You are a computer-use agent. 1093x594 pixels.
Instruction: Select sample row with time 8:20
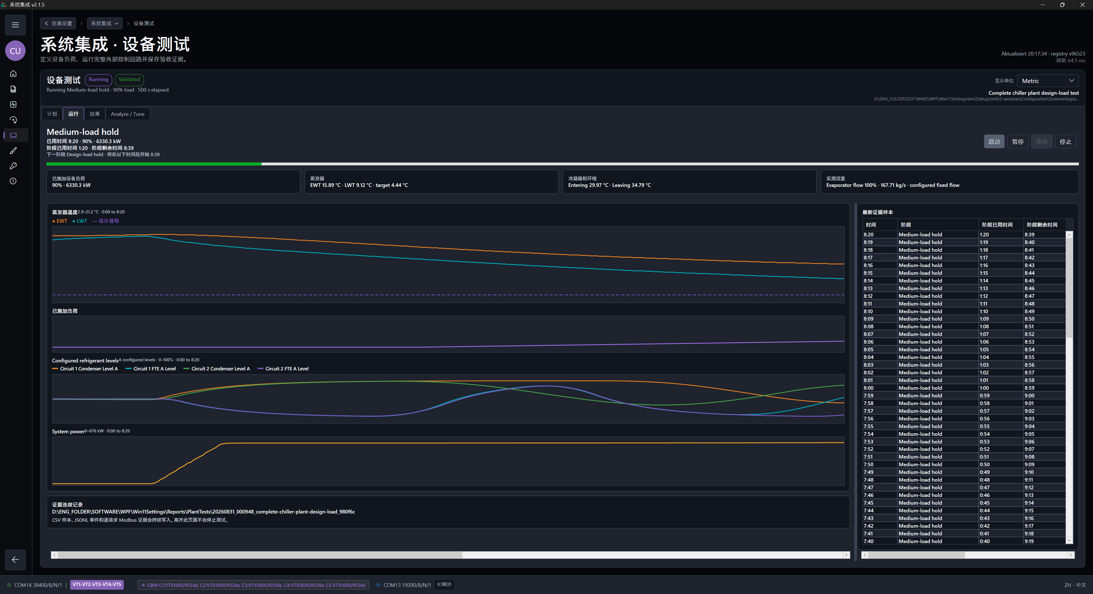click(963, 234)
